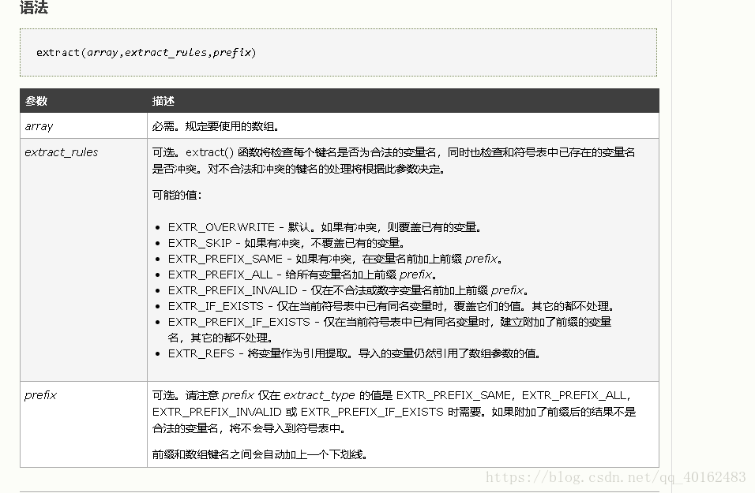This screenshot has width=755, height=493.
Task: Select the array parameter cell
Action: point(83,126)
